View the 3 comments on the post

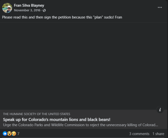pyautogui.click(x=139, y=134)
